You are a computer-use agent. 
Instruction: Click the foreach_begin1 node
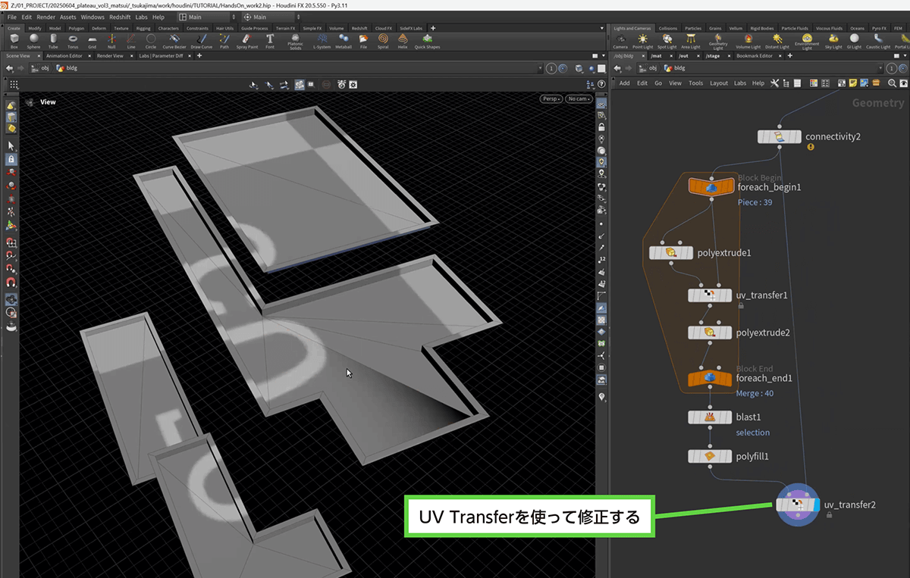point(711,187)
